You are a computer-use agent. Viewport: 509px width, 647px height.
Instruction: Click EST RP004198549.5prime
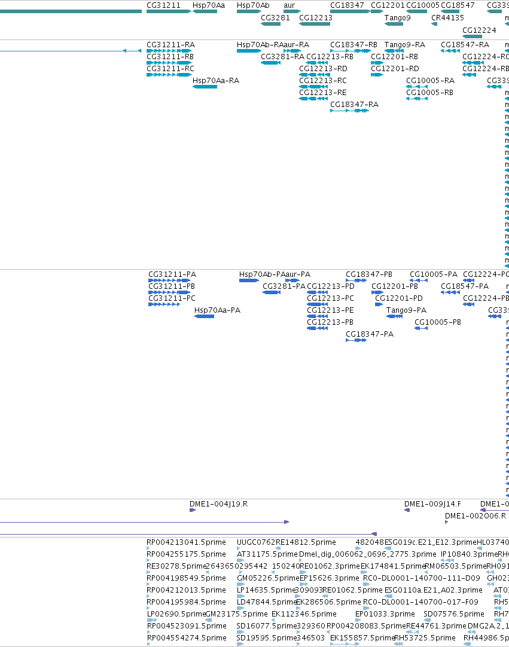tap(187, 578)
